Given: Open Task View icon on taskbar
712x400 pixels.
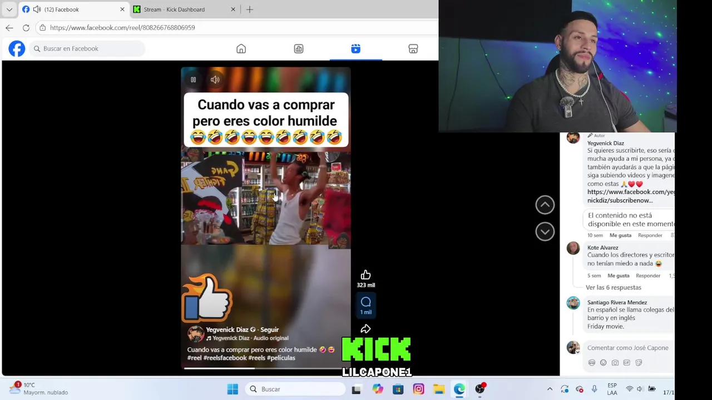Looking at the screenshot, I should 356,389.
